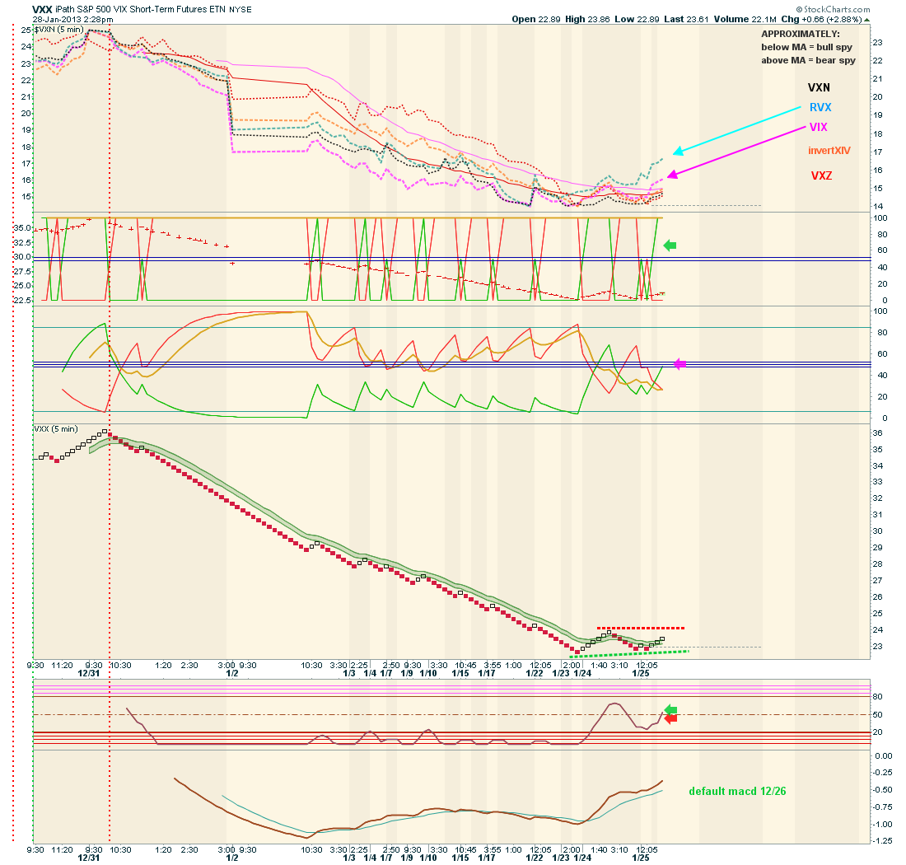Click the 'above MA = bear spy' note
The height and width of the screenshot is (865, 906).
coord(808,60)
